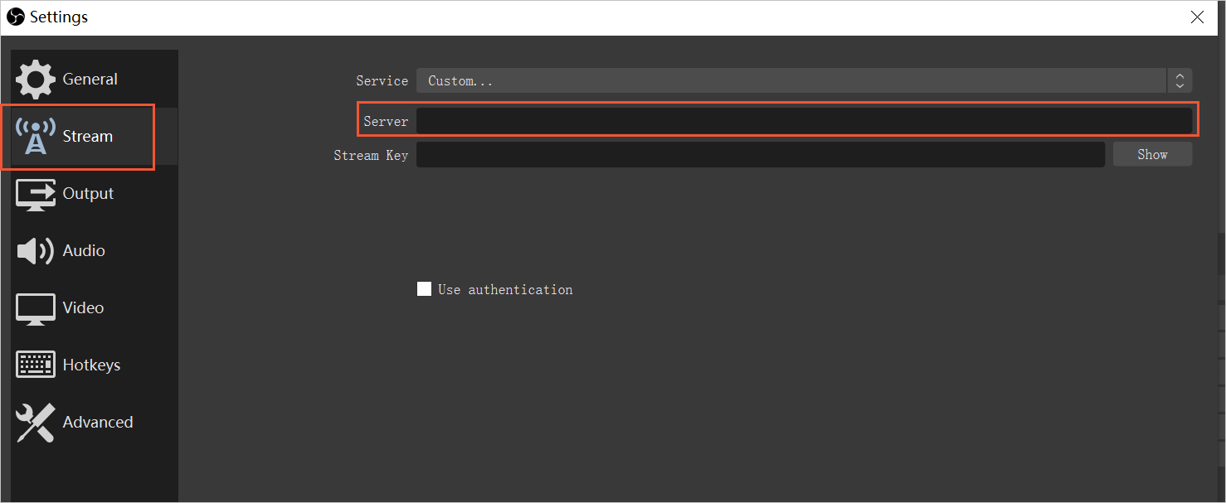Screen dimensions: 1226x503
Task: Select the Advanced text label in the sidebar
Action: [x=97, y=423]
